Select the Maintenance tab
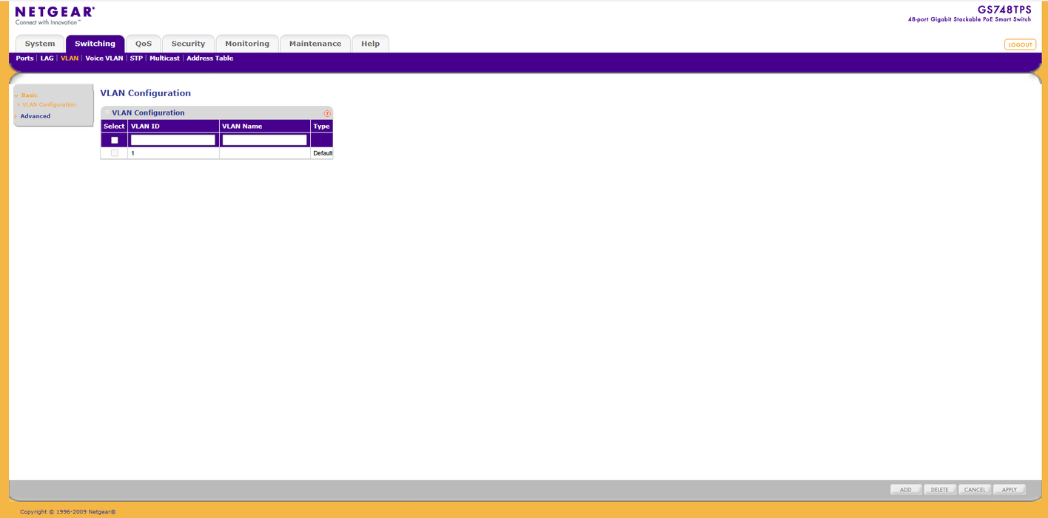The height and width of the screenshot is (518, 1048). (x=315, y=44)
